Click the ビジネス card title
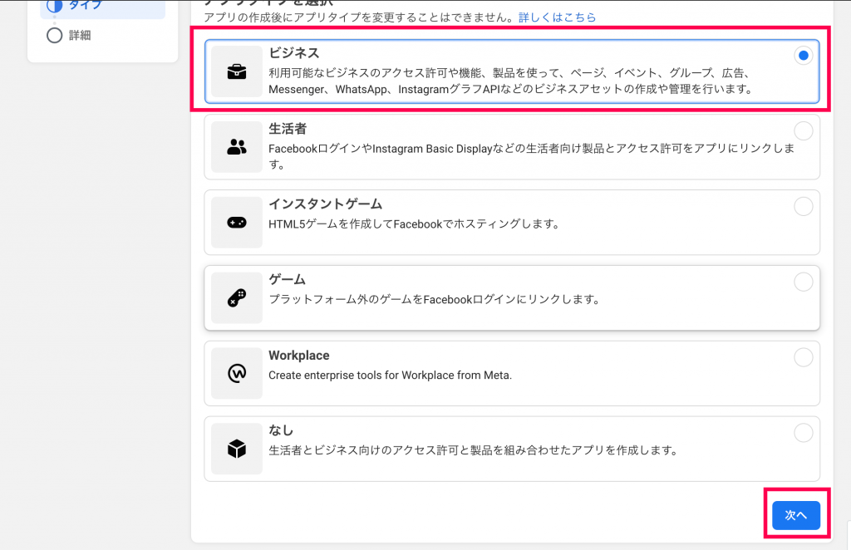The width and height of the screenshot is (851, 550). [294, 52]
